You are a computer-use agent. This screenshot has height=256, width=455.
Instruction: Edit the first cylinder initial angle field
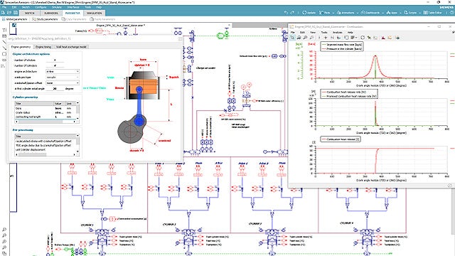click(x=55, y=88)
